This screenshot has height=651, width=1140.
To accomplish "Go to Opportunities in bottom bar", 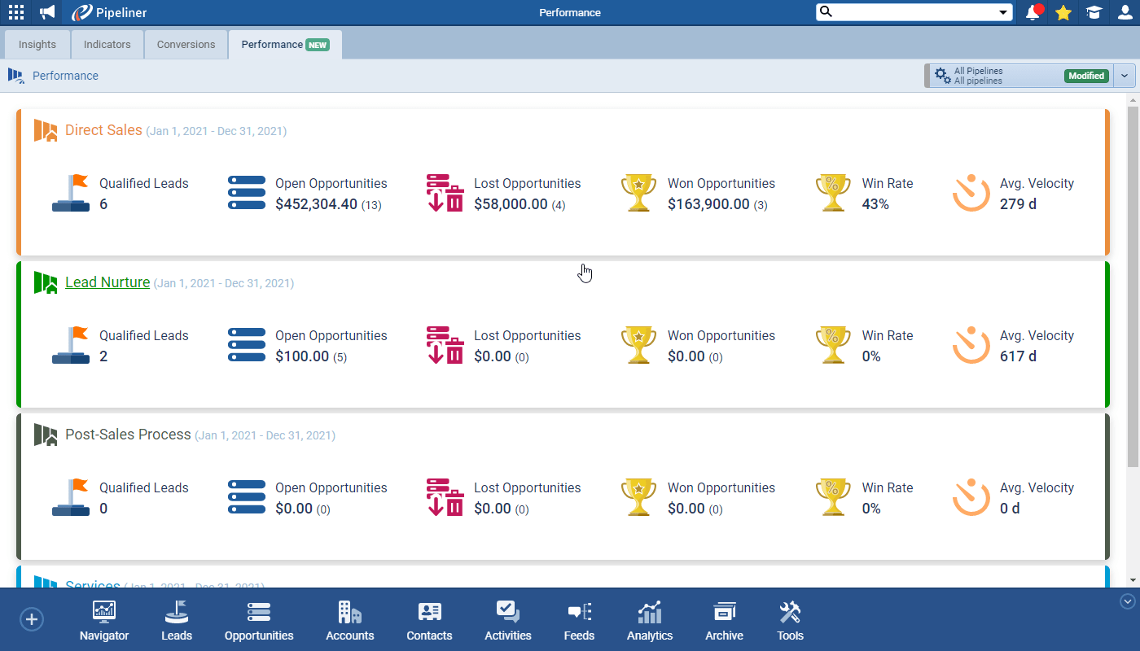I will tap(259, 621).
